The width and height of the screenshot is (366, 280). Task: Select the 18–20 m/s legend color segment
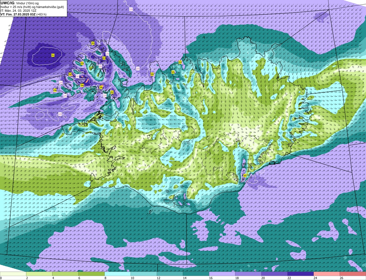tap(248, 274)
